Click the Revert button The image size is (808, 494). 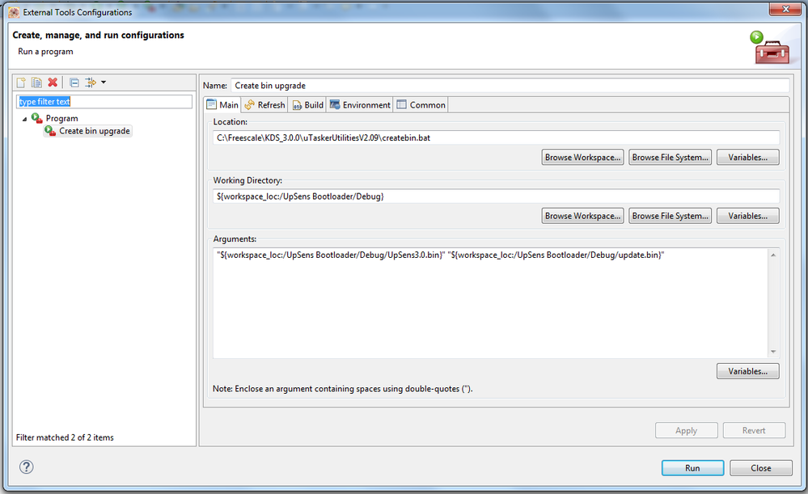tap(753, 430)
